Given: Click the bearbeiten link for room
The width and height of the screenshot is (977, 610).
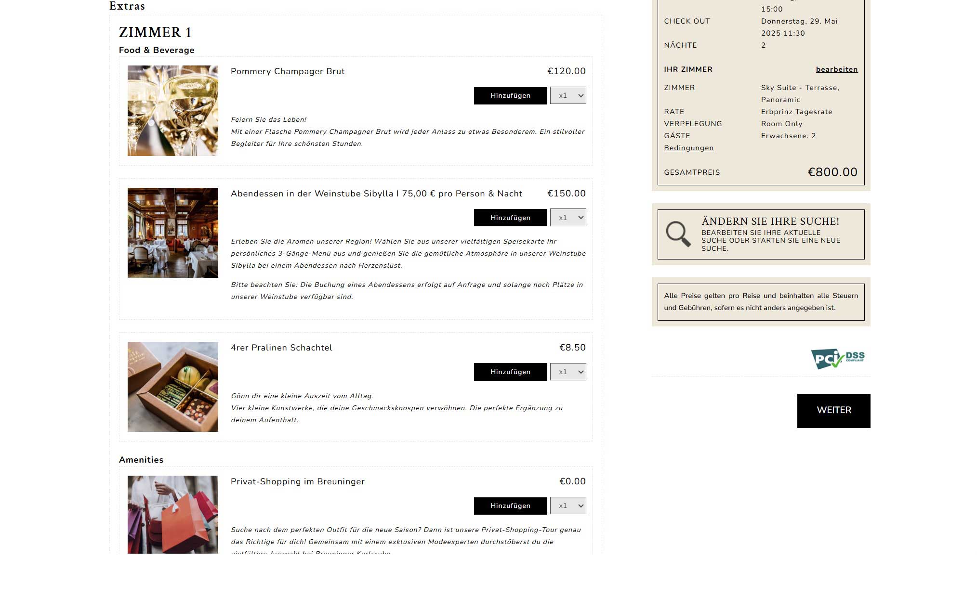Looking at the screenshot, I should point(837,69).
